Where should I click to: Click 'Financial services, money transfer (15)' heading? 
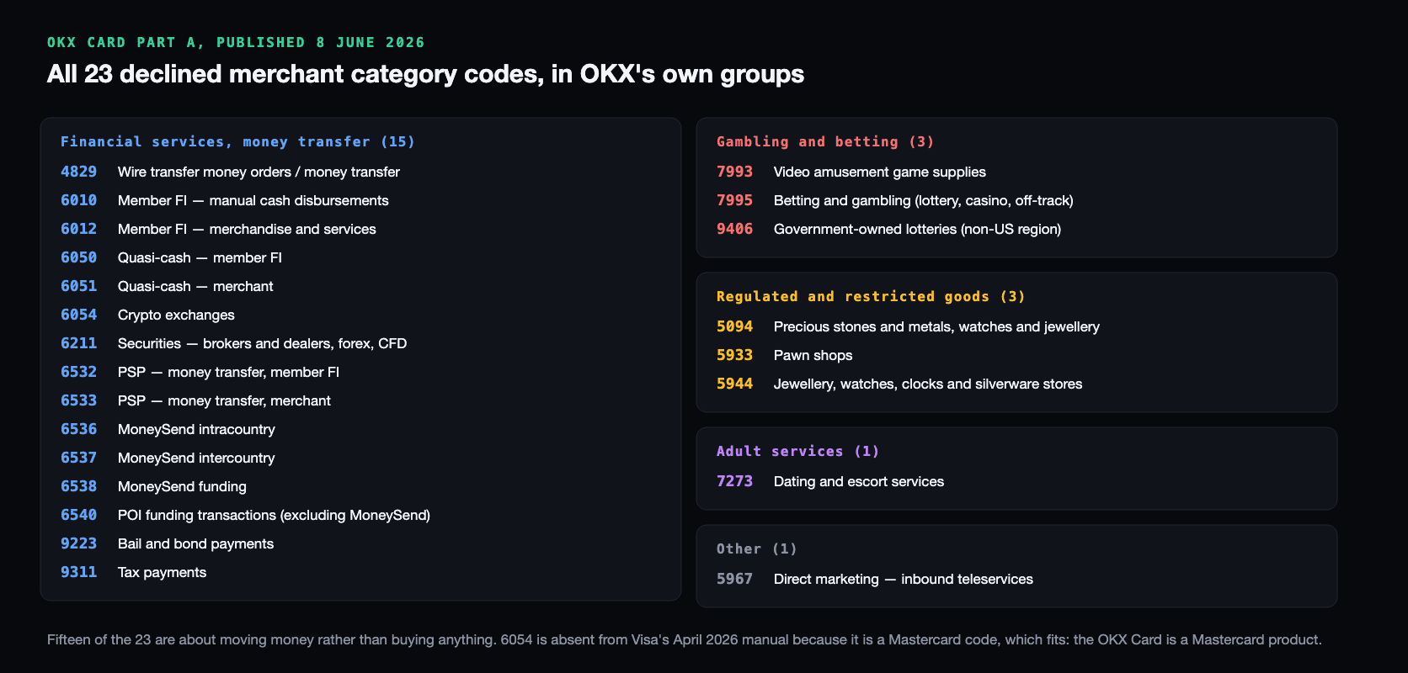(x=237, y=141)
